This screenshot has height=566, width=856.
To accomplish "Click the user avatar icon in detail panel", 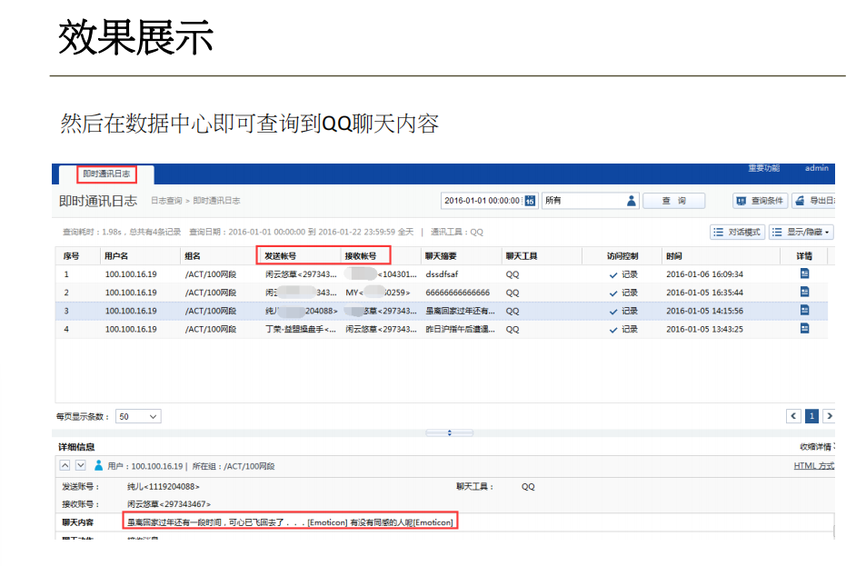I will pyautogui.click(x=98, y=465).
